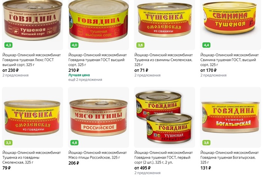
Task: Show ещё 2 предложения for 210 ₽ item
Action: pyautogui.click(x=85, y=80)
